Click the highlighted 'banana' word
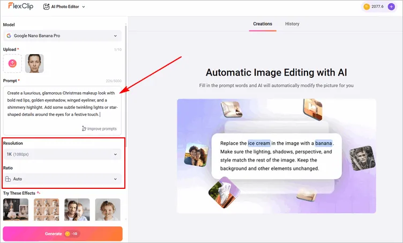Screen dimensions: 403x243 [323, 143]
